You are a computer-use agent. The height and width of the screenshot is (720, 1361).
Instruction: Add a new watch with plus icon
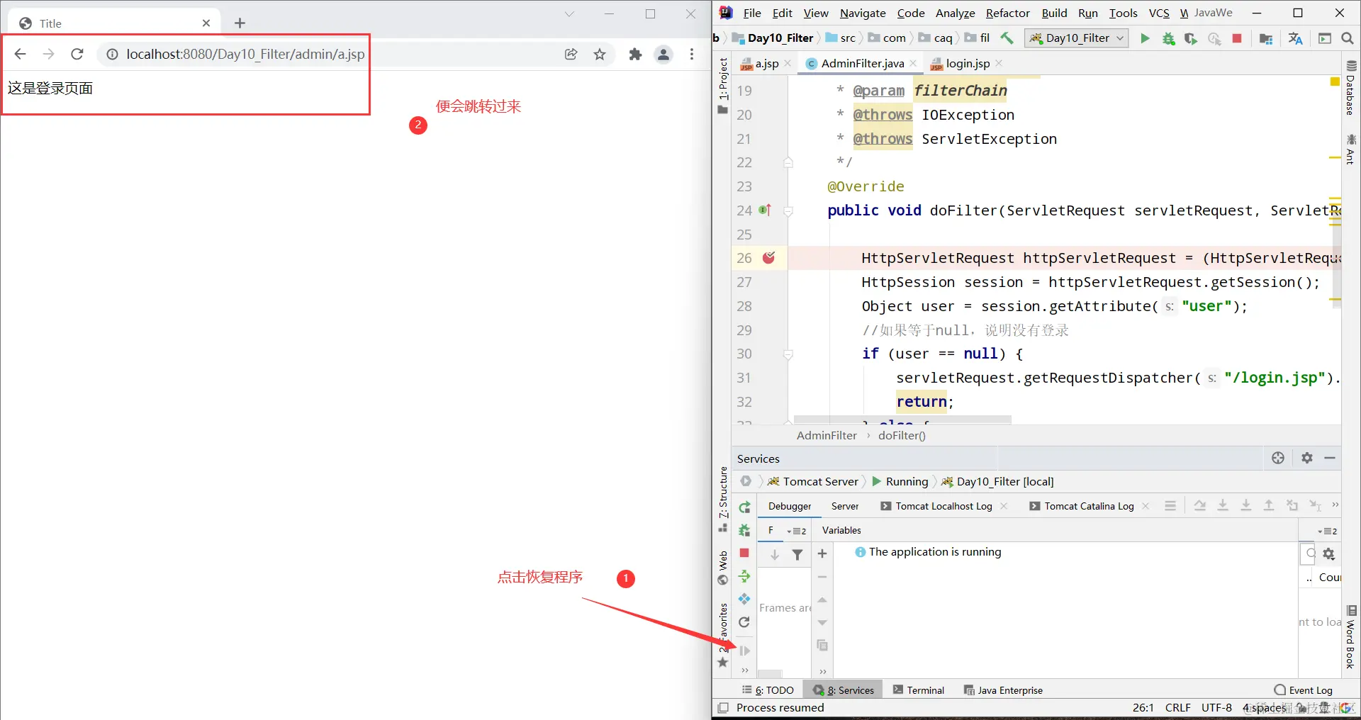(x=822, y=553)
